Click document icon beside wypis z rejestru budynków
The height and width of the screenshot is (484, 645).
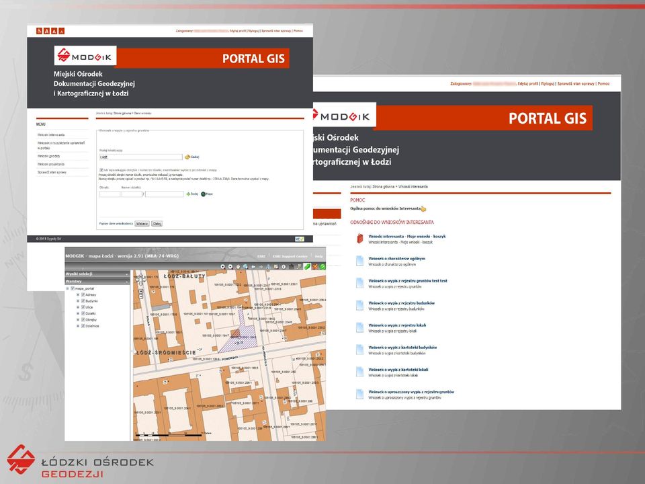coord(359,305)
